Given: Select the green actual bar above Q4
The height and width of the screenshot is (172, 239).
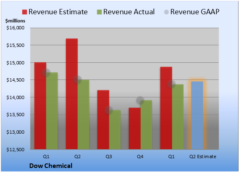Looking at the screenshot, I should [x=146, y=125].
